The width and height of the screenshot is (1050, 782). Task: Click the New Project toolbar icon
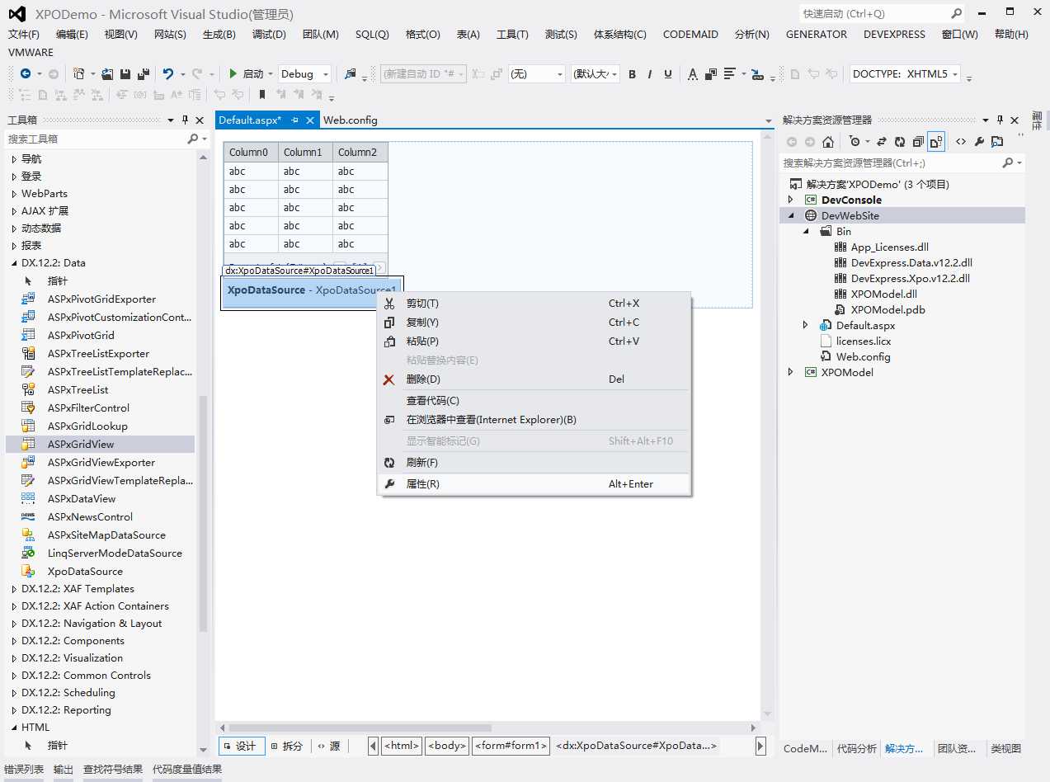coord(78,74)
